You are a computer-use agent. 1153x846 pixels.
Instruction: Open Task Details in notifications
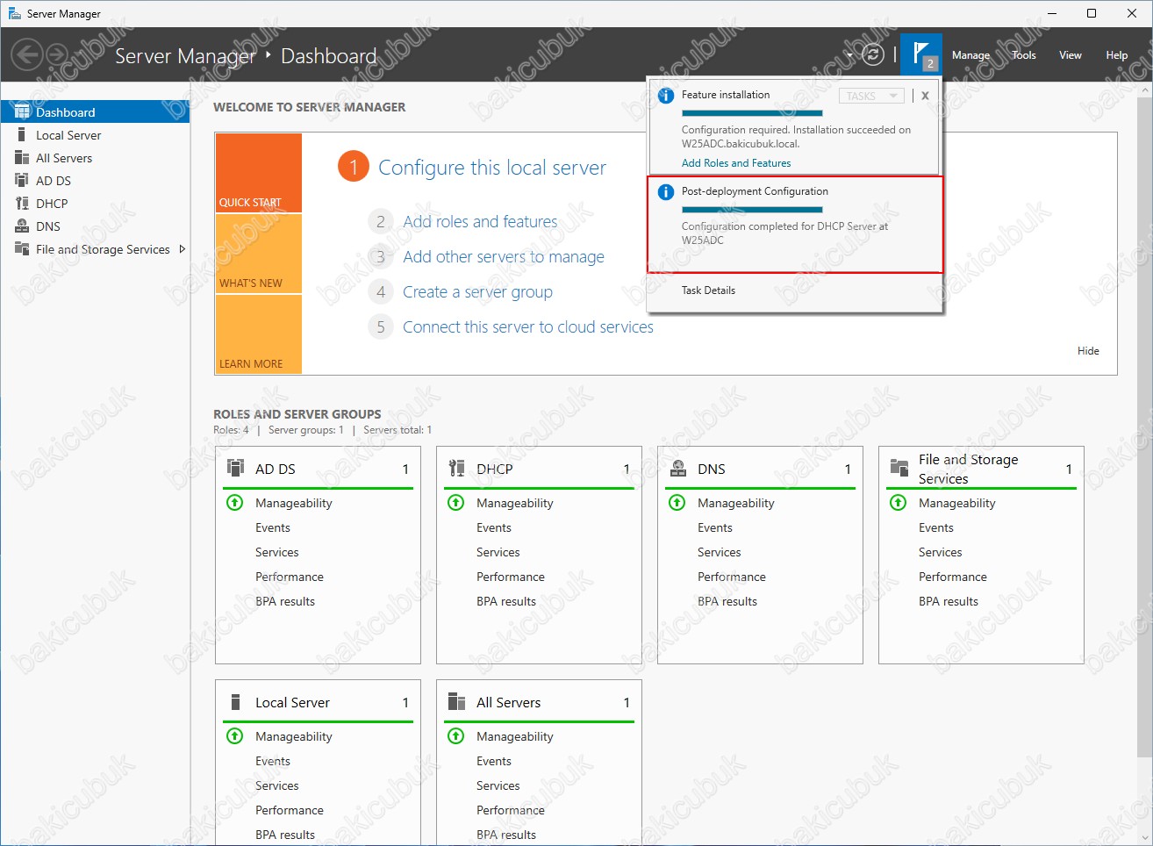pyautogui.click(x=708, y=290)
